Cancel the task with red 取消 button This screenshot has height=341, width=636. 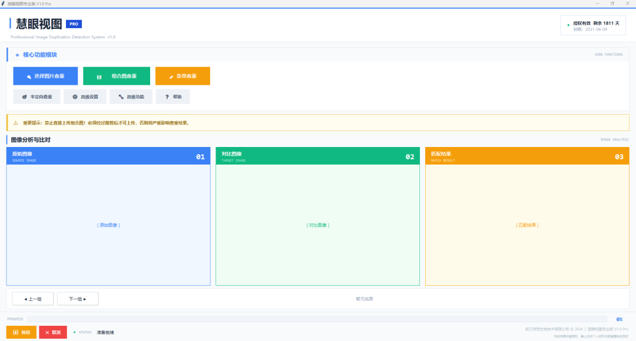point(53,332)
